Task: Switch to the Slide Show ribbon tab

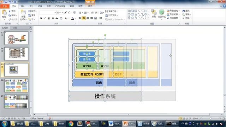Action: pyautogui.click(x=60, y=6)
